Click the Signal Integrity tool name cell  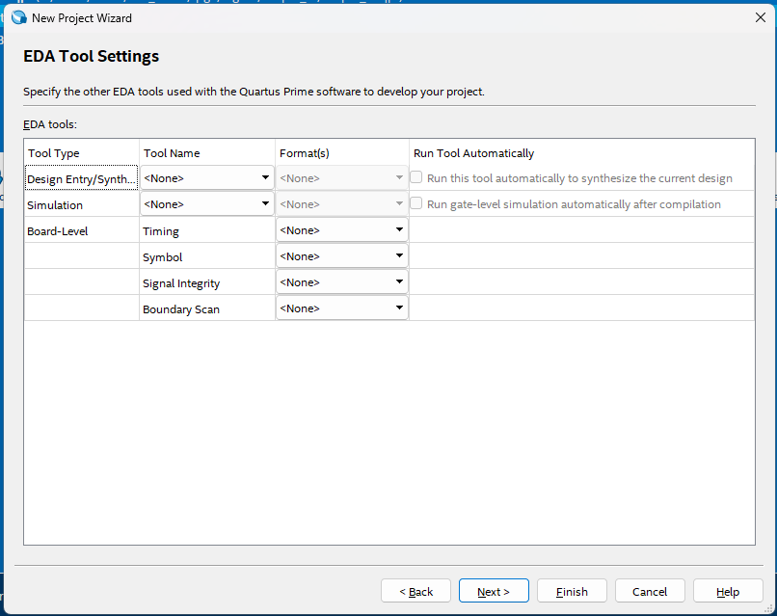[x=206, y=282]
